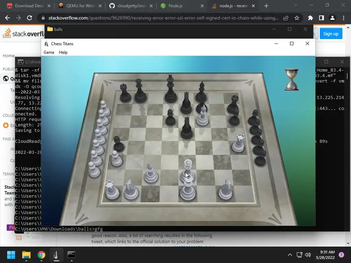Click the Stack Overflow URL address bar

[x=164, y=18]
